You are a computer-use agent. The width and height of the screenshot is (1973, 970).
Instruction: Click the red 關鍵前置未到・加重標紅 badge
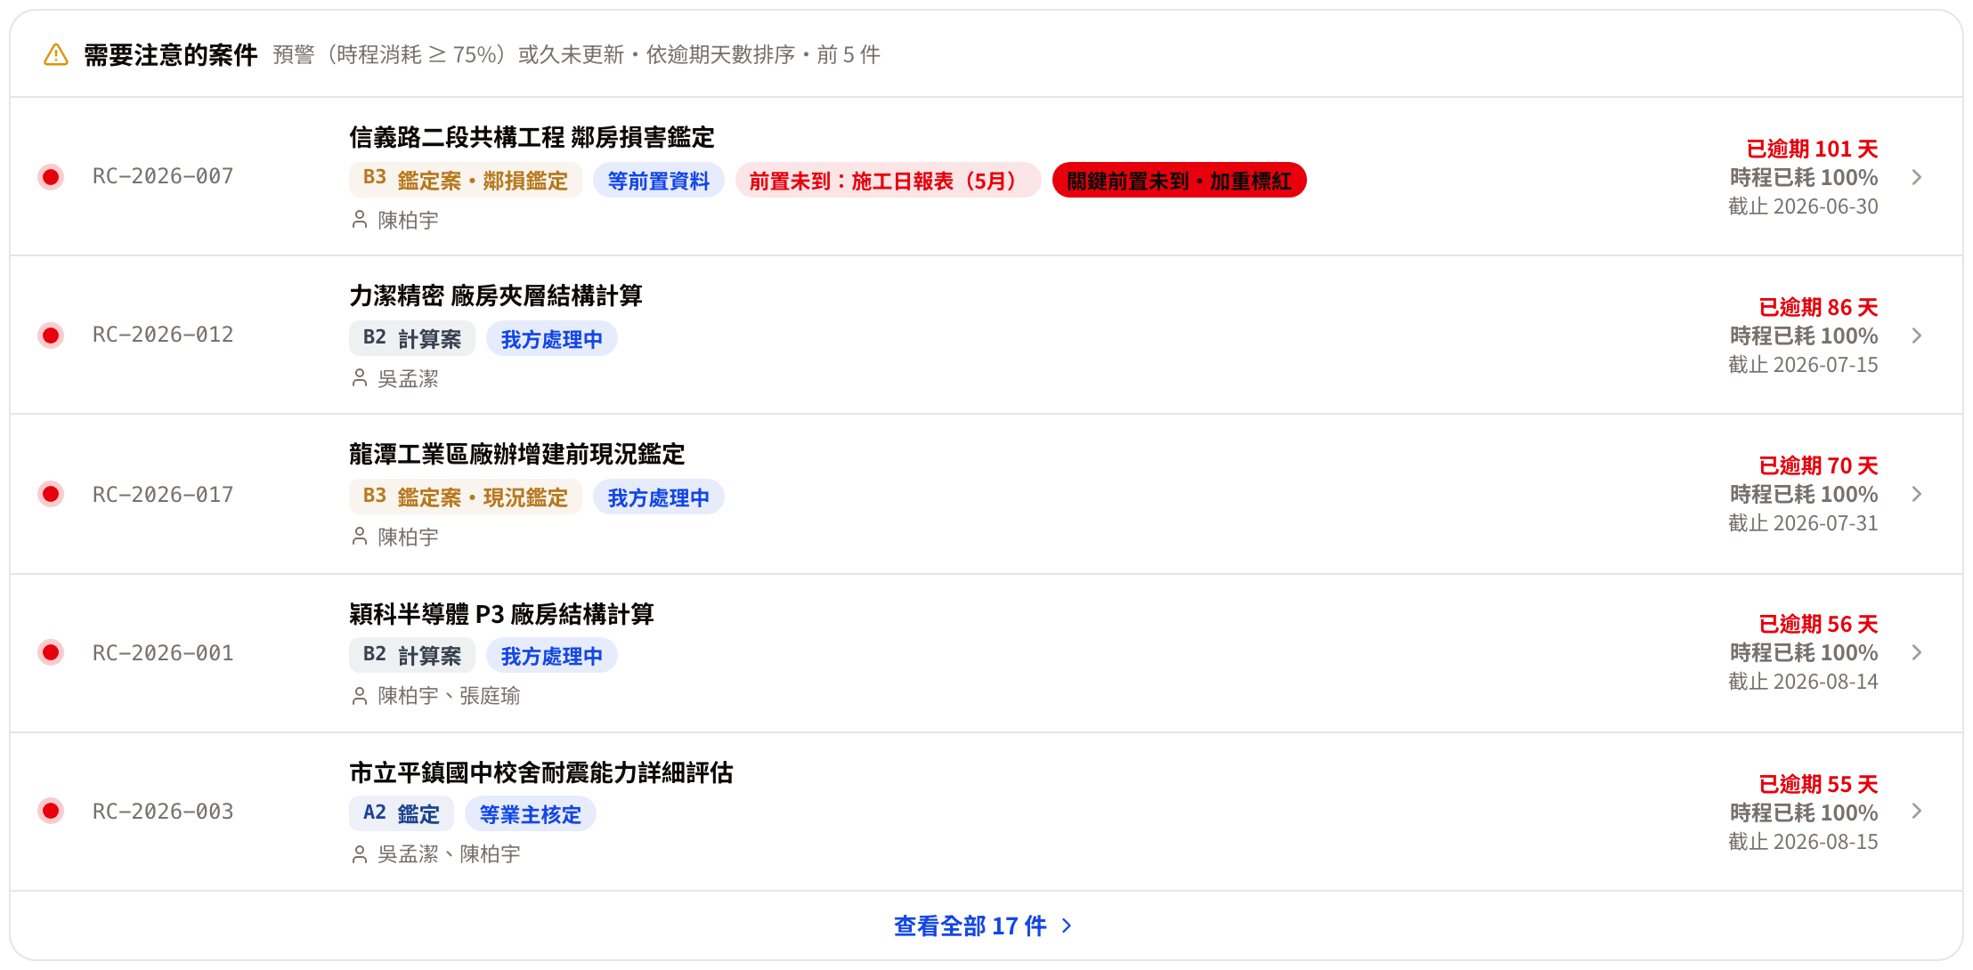click(x=1179, y=180)
